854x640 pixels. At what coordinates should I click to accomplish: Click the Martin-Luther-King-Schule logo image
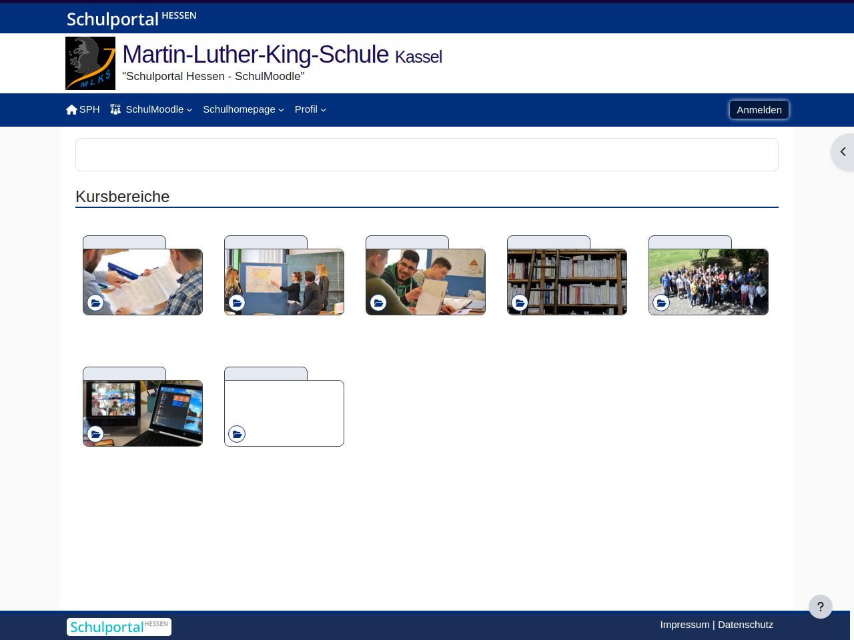tap(90, 63)
